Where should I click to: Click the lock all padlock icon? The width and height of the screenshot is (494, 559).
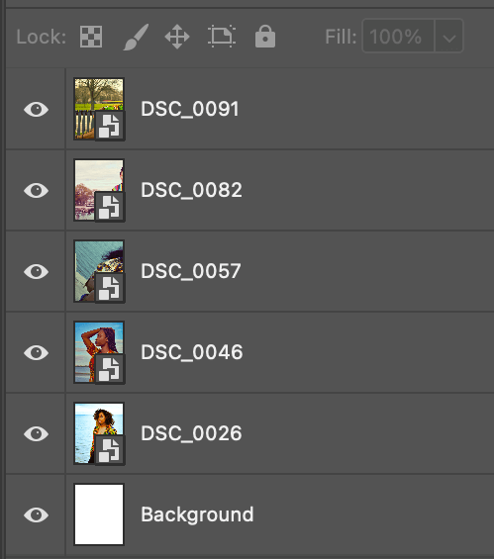coord(265,36)
